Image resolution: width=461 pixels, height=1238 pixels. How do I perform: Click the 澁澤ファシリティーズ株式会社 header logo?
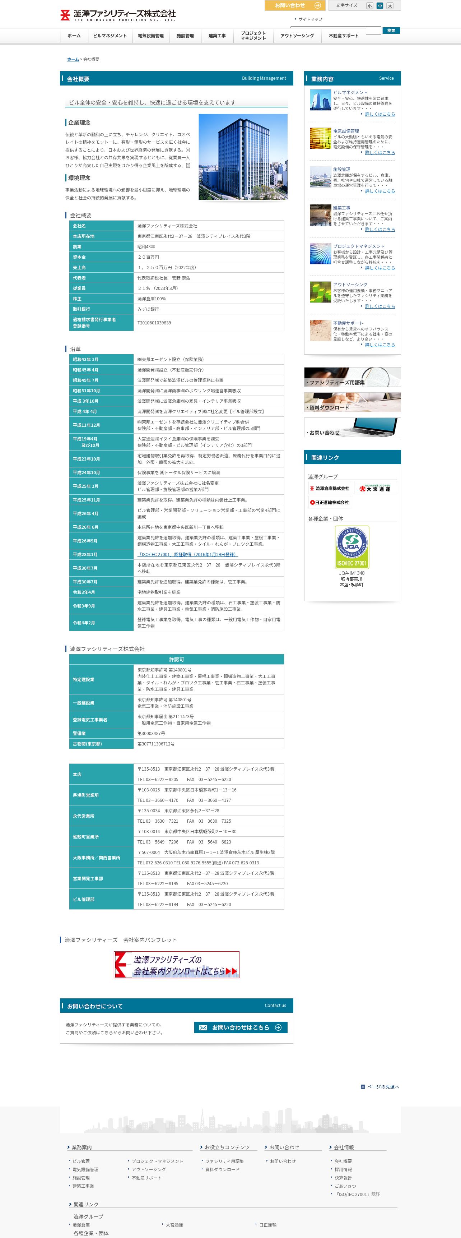point(118,15)
